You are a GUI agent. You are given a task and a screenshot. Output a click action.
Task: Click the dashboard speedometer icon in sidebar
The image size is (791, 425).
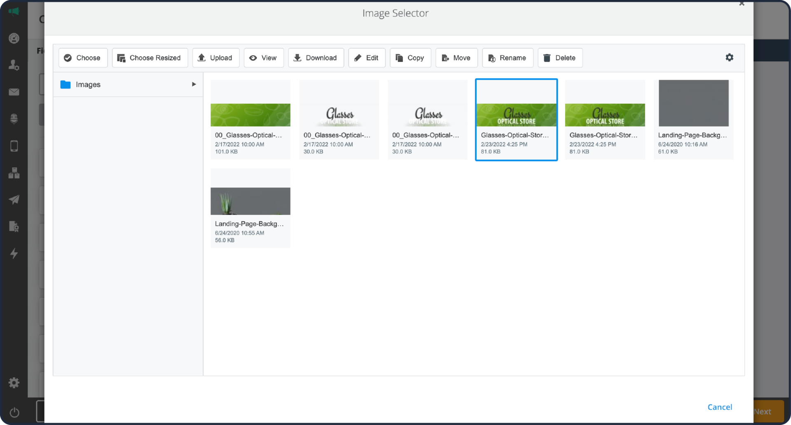(14, 38)
